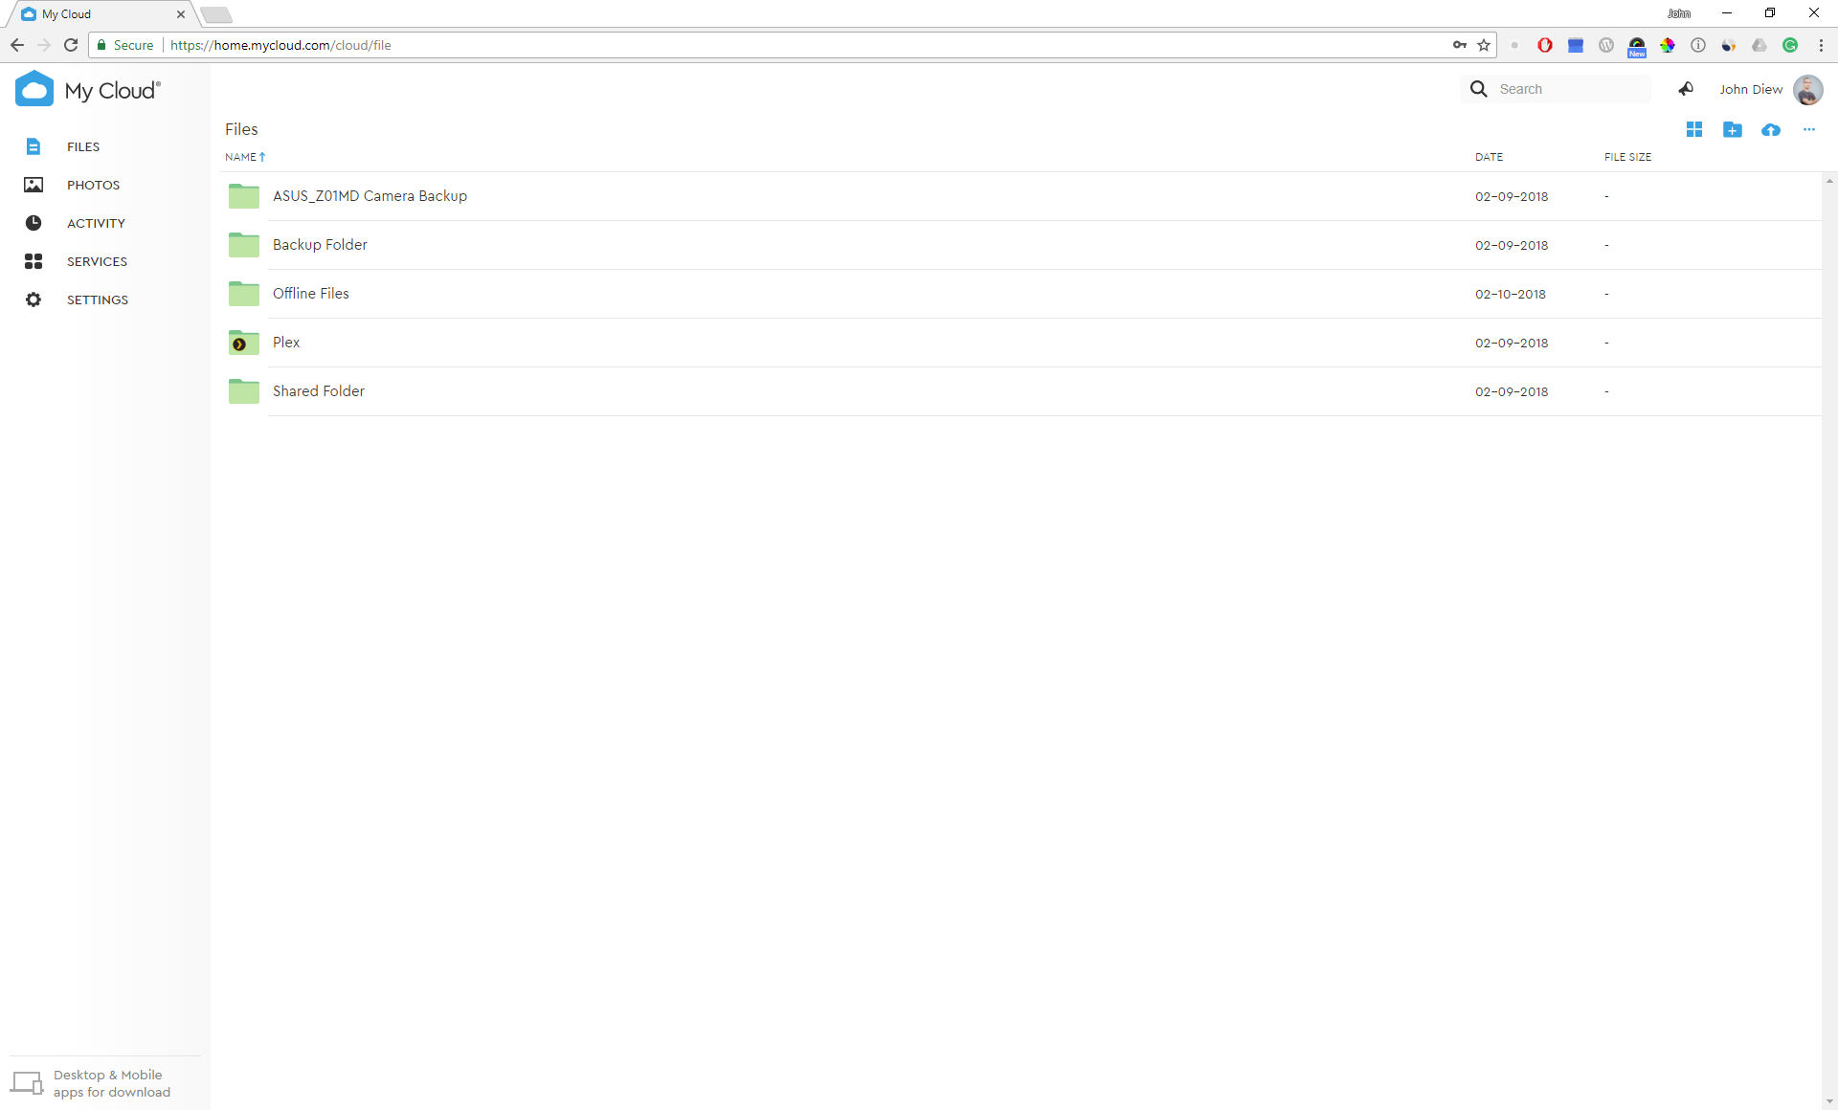Viewport: 1838px width, 1110px height.
Task: Upload files using the cloud upload icon
Action: point(1771,129)
